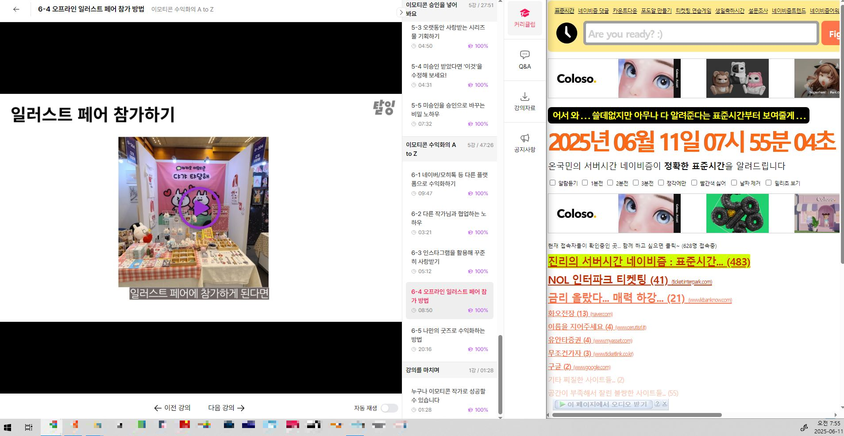
Task: Enable the 알람듣기 checkbox
Action: click(x=552, y=182)
